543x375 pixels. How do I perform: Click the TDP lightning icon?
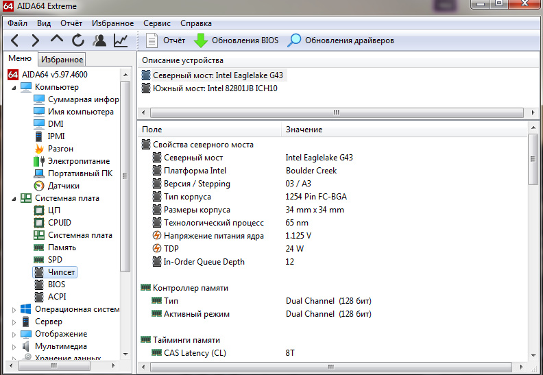tap(157, 248)
